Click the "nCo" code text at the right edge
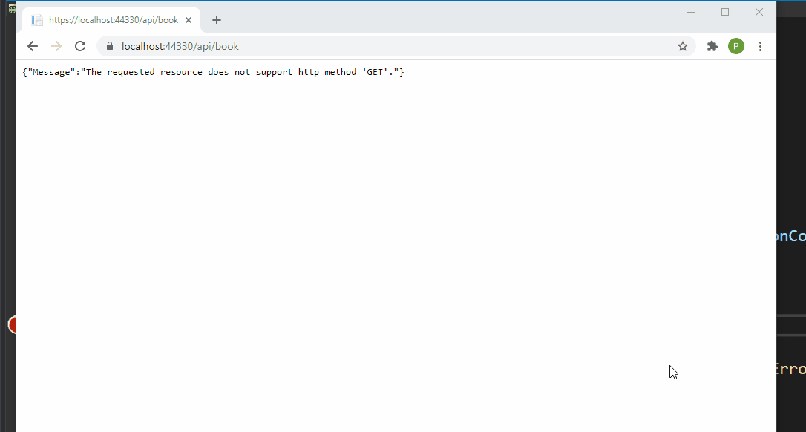The height and width of the screenshot is (432, 806). 793,236
